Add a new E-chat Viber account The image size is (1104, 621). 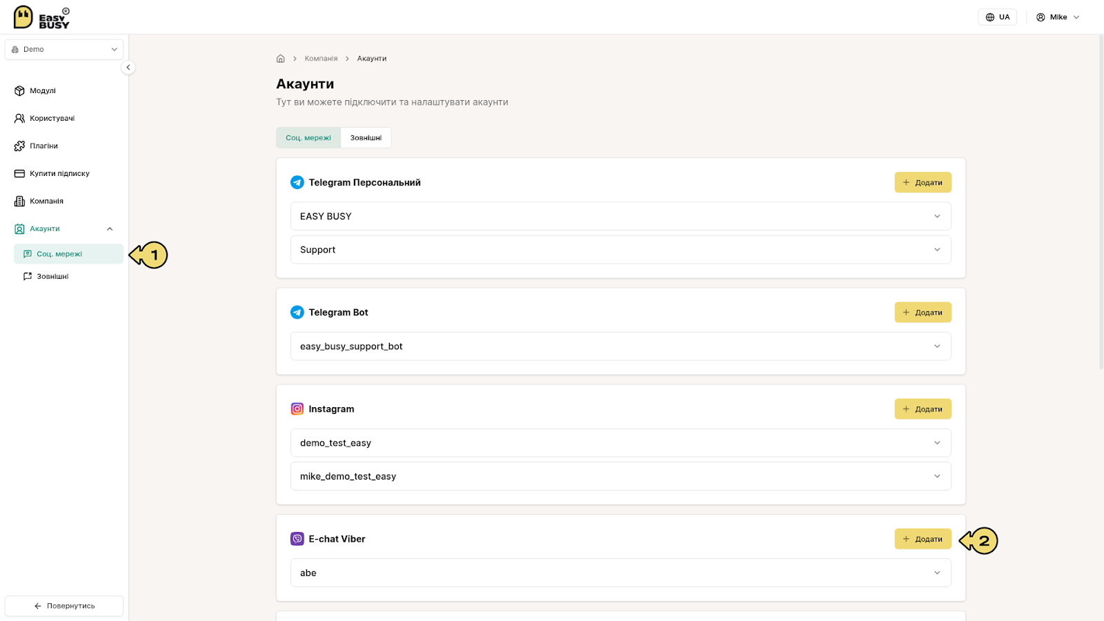tap(923, 539)
